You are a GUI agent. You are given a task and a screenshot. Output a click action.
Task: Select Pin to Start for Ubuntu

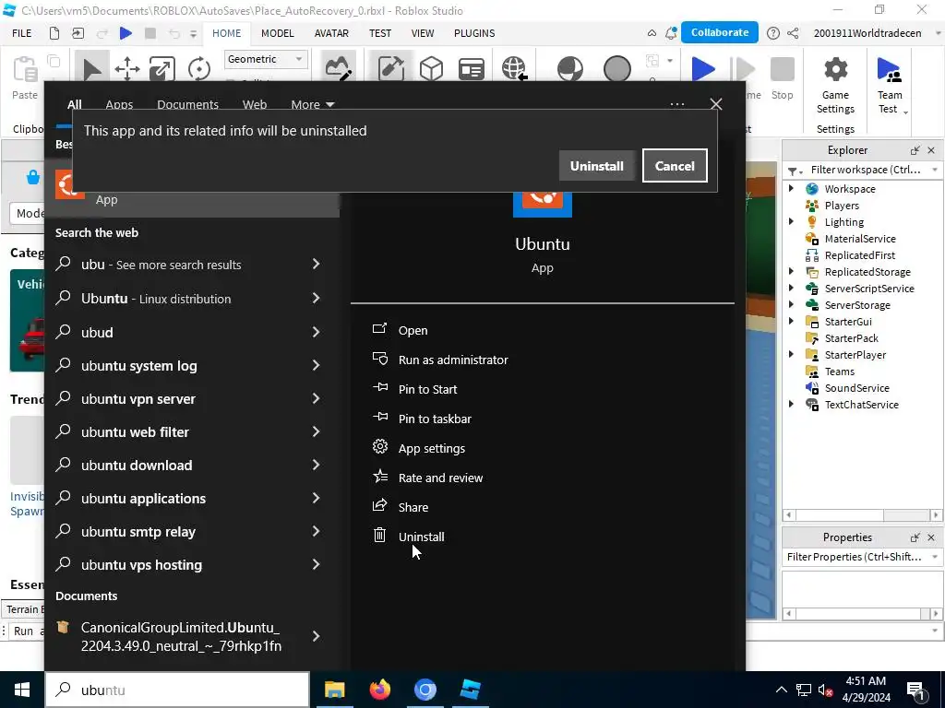pyautogui.click(x=427, y=389)
